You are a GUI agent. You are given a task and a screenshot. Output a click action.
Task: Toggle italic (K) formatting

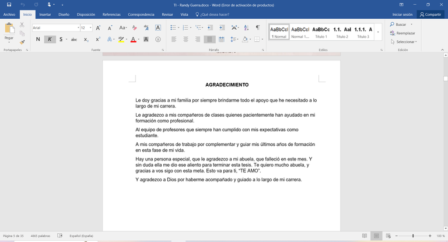click(50, 40)
